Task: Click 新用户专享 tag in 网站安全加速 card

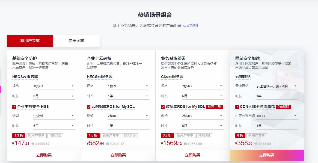Action: [257, 135]
